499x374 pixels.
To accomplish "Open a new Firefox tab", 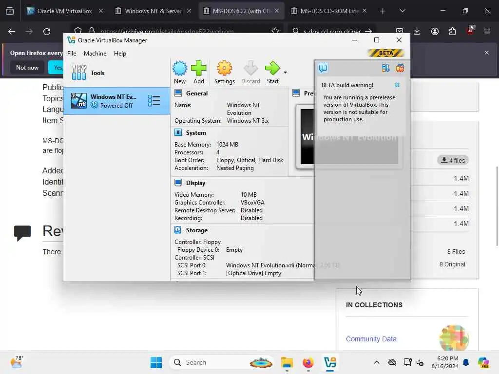I will (x=383, y=11).
